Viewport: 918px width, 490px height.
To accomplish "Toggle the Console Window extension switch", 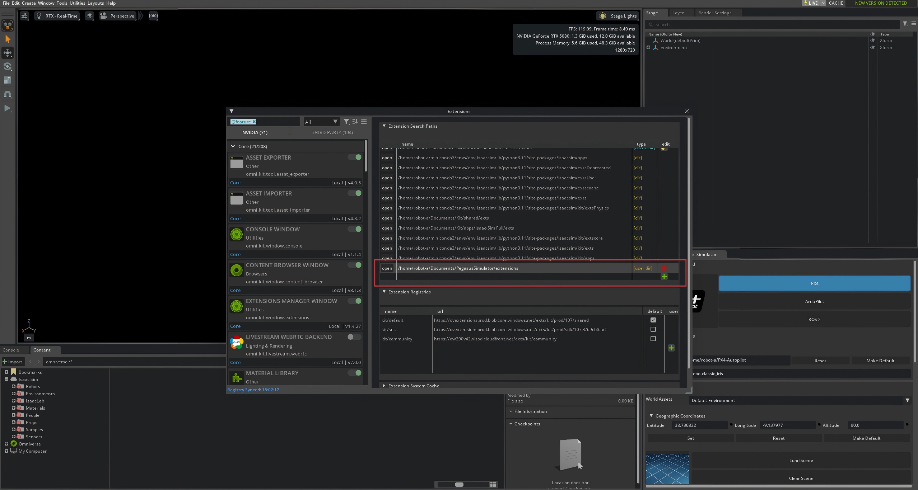I will tap(354, 229).
